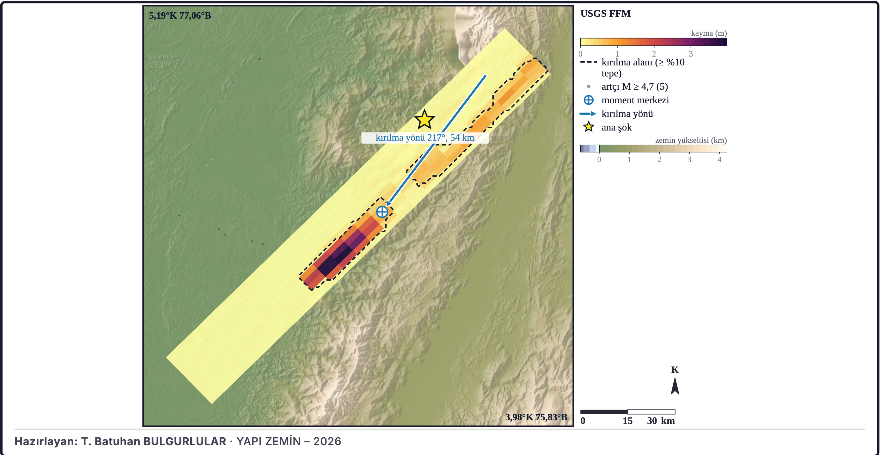Click the ana şok star icon in the legend
The width and height of the screenshot is (880, 455).
[x=589, y=127]
